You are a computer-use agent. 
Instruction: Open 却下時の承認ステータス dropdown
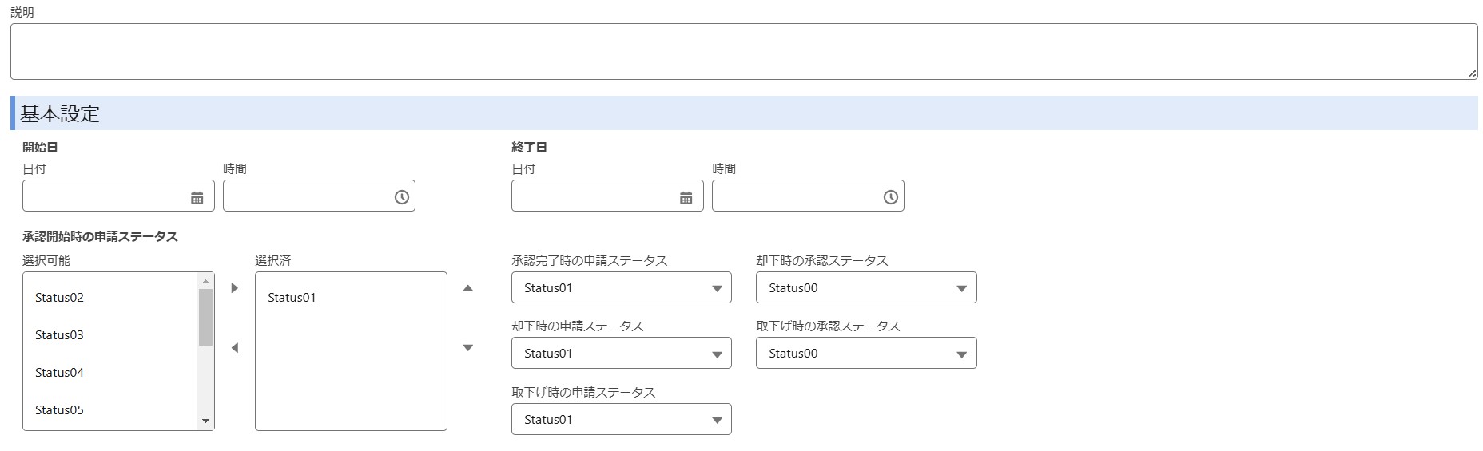click(866, 287)
